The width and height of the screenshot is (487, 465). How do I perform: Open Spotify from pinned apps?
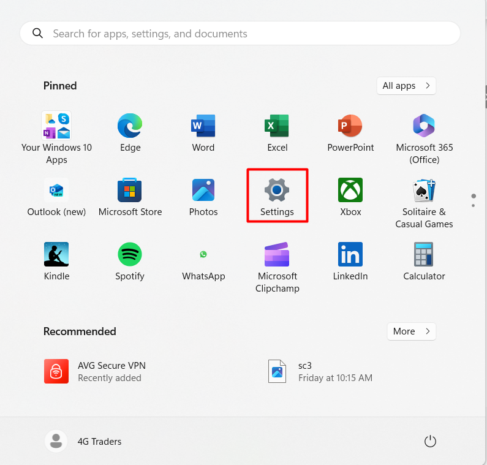(x=130, y=261)
